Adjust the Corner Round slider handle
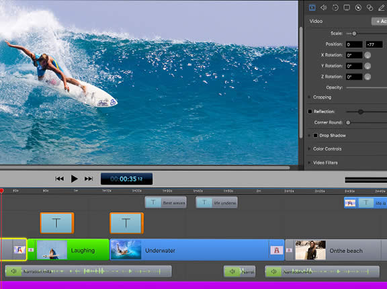Viewport: 387px width, 289px height. pos(348,123)
